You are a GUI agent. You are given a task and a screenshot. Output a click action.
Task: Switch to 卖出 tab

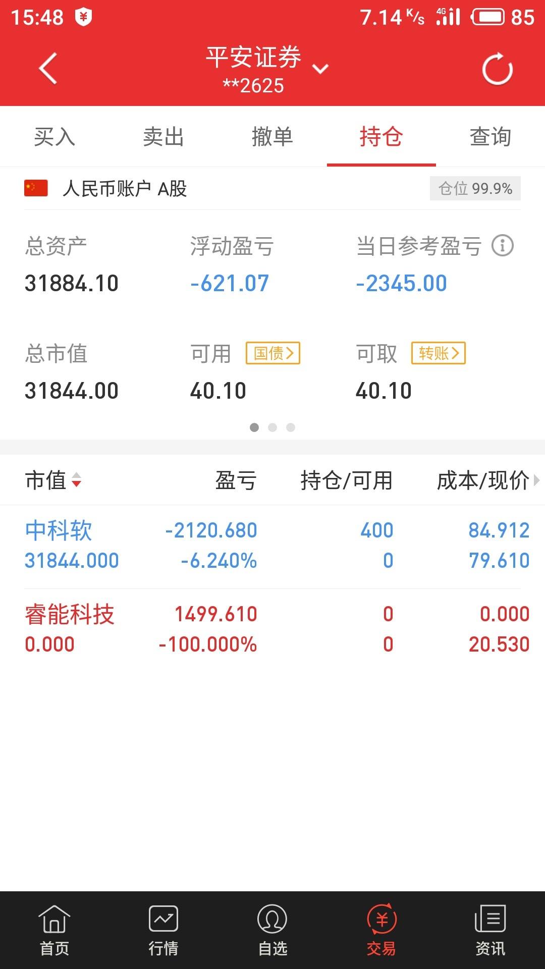click(163, 137)
